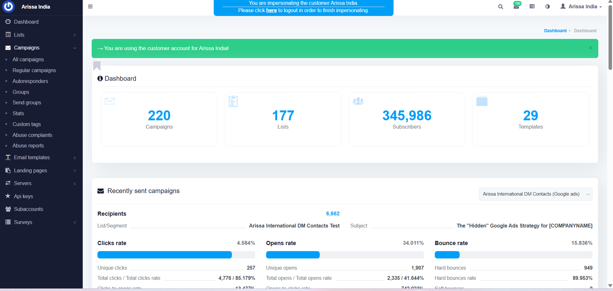Open Api keys star icon item
The width and height of the screenshot is (613, 291).
click(23, 196)
